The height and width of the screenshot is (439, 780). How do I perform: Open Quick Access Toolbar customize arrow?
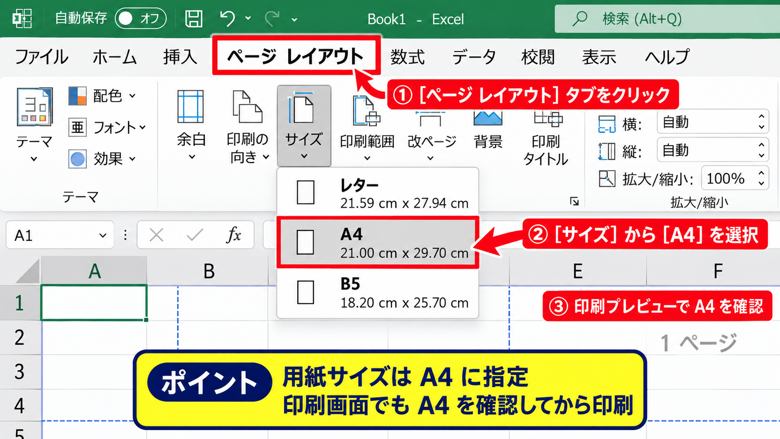click(294, 20)
